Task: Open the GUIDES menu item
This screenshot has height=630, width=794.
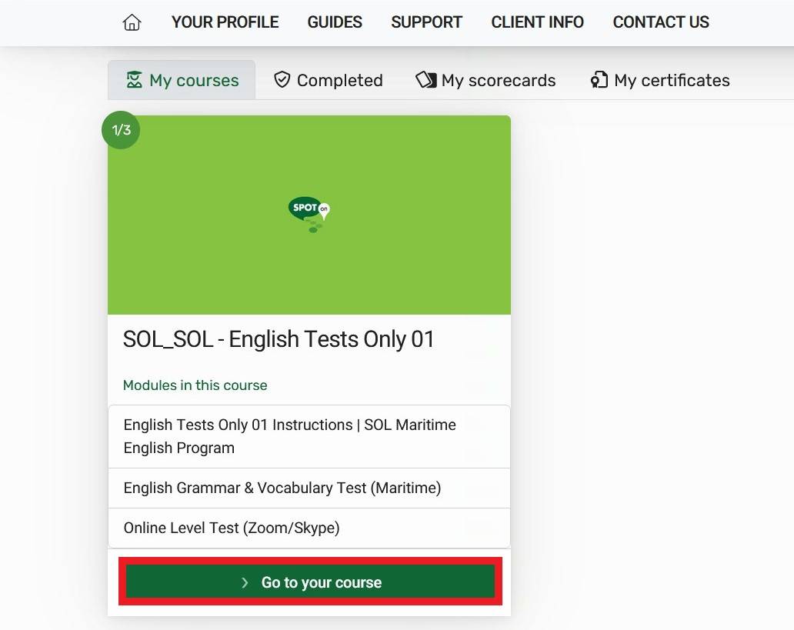Action: coord(335,22)
